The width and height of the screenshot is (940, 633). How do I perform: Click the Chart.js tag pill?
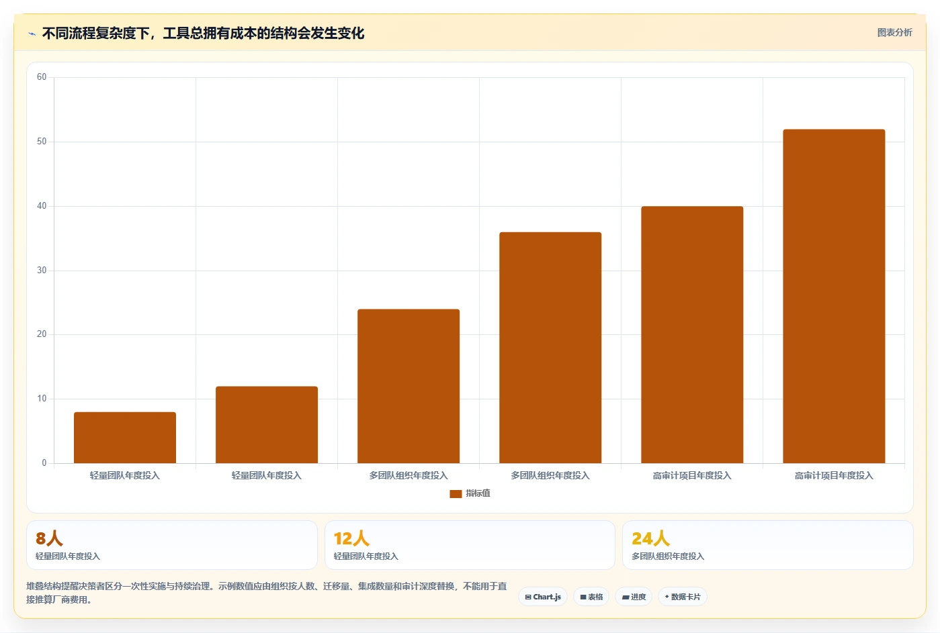tap(543, 597)
